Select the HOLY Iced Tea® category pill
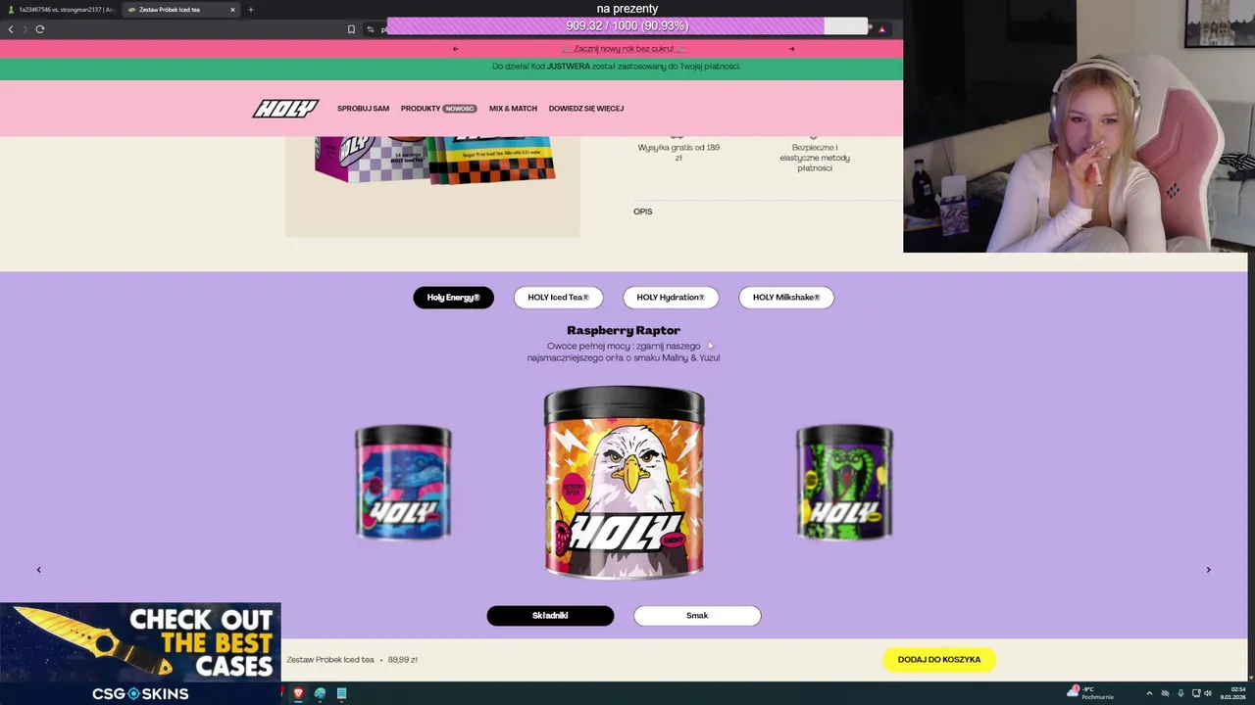 pyautogui.click(x=558, y=298)
